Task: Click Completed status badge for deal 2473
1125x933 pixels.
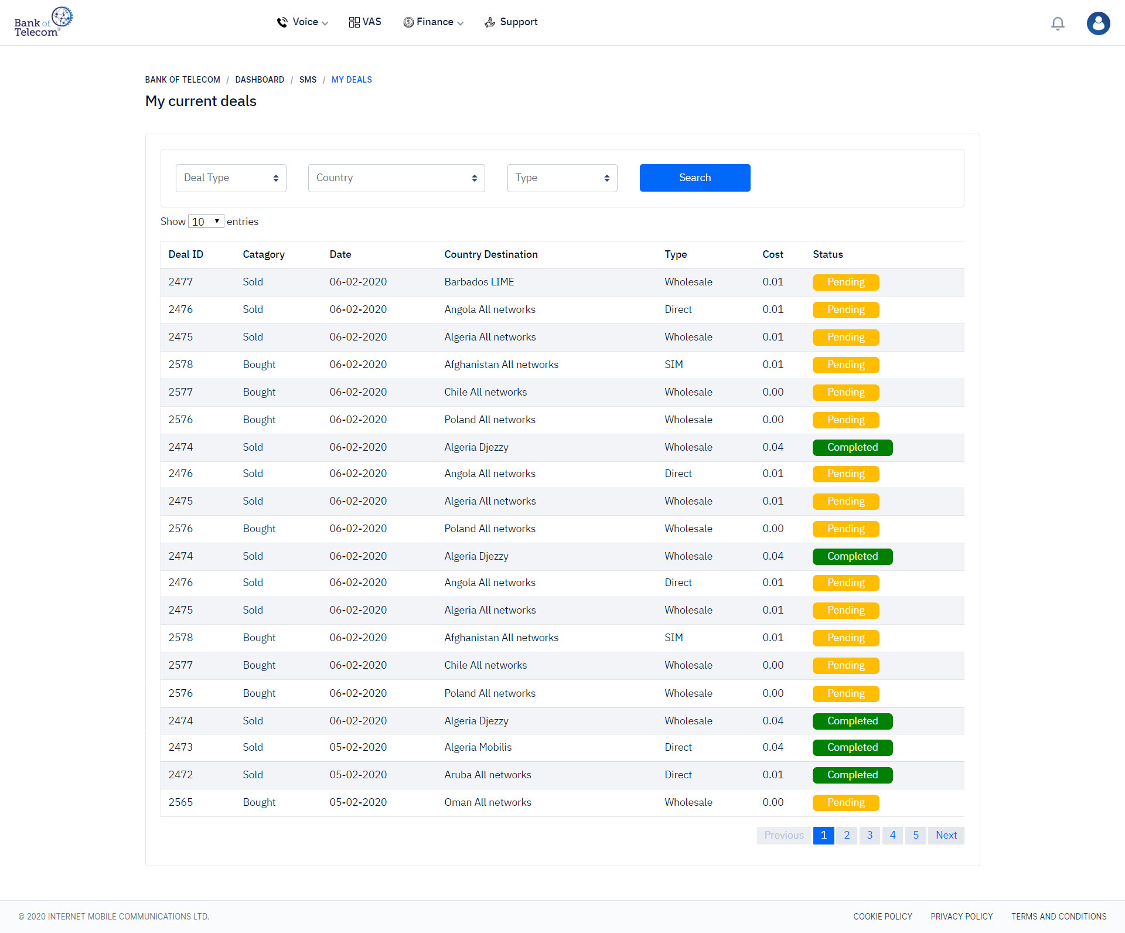Action: point(852,748)
